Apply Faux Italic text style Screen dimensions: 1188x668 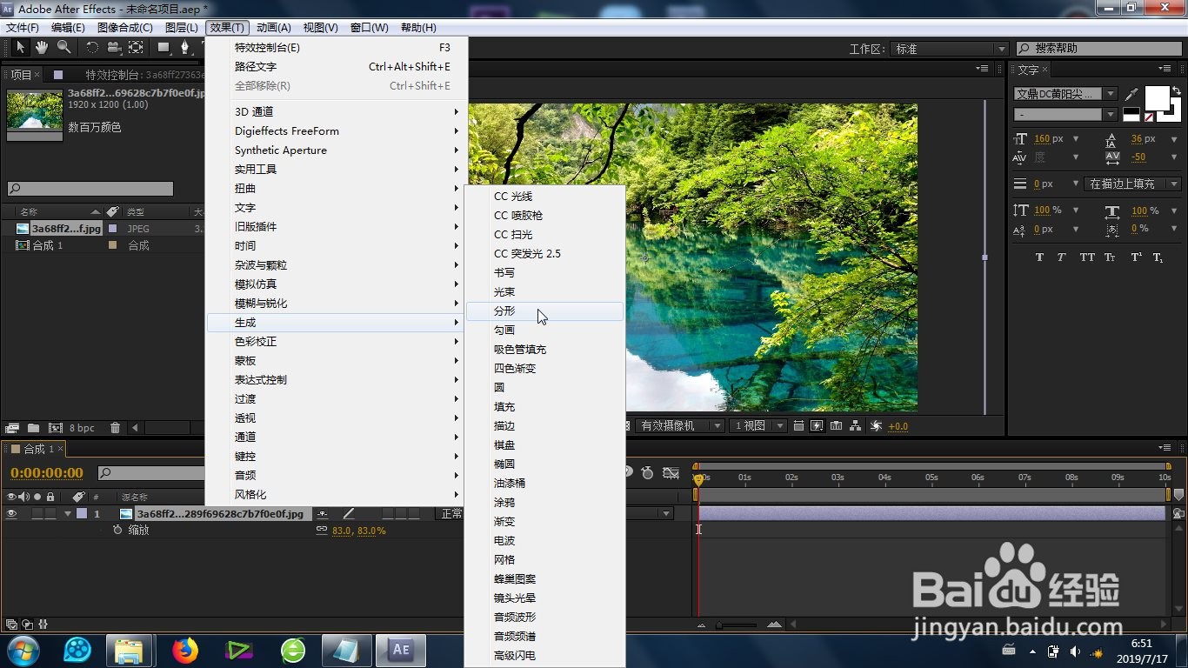(1062, 257)
